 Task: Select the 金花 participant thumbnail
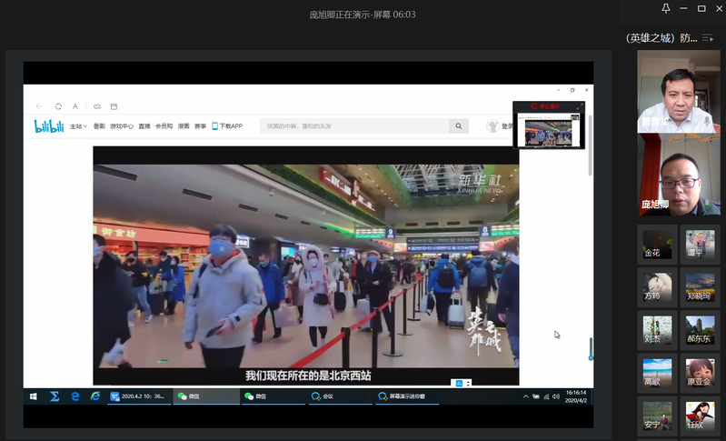coord(657,243)
